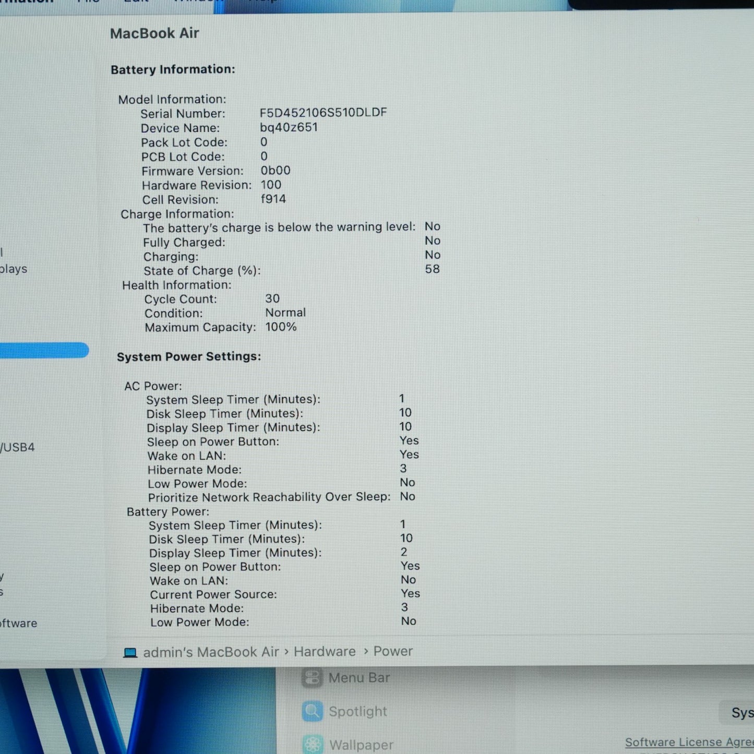Click Wake on LAN value No under Battery Power
Viewport: 754px width, 754px height.
point(408,580)
